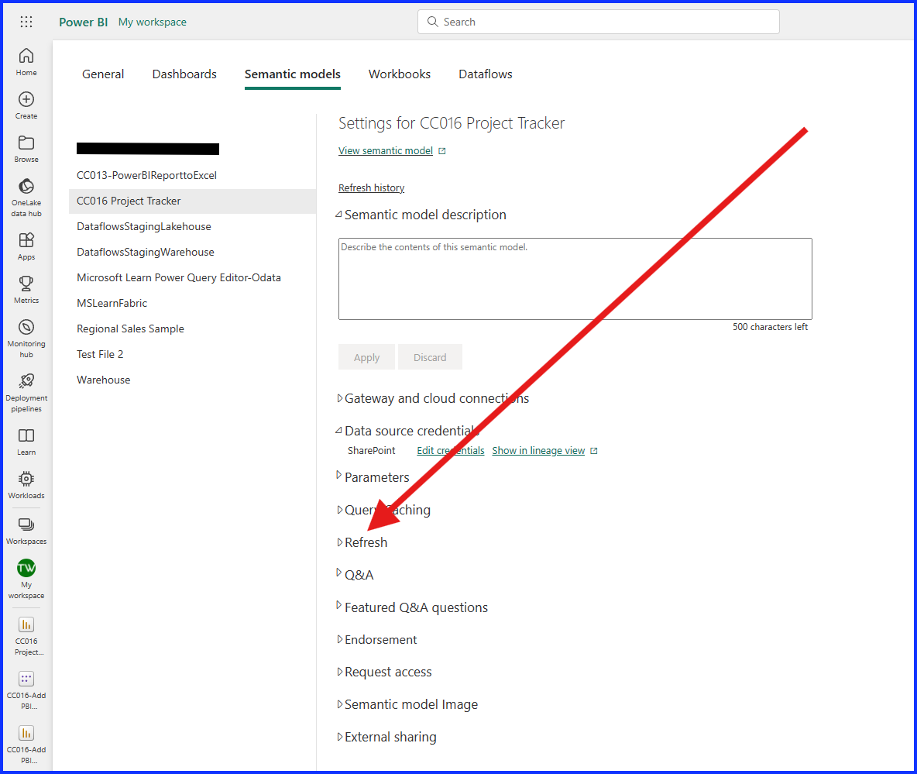Open the Refresh history link
The height and width of the screenshot is (774, 917).
click(x=371, y=187)
